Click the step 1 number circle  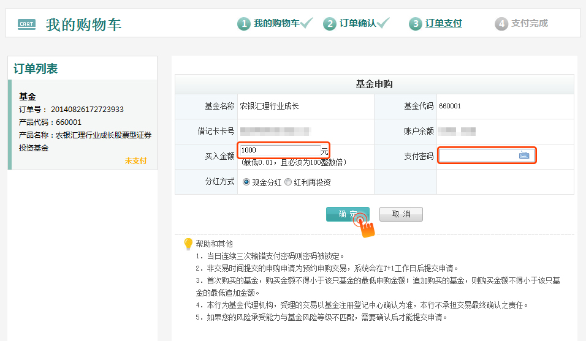coord(244,24)
